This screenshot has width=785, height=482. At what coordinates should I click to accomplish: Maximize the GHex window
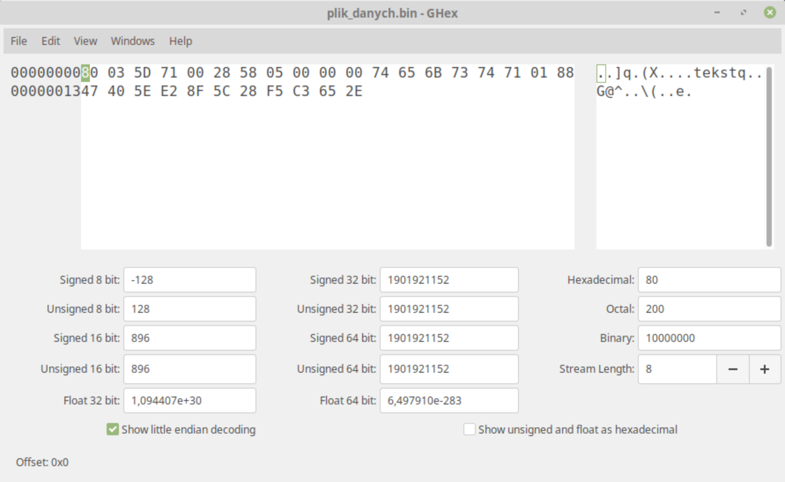743,13
